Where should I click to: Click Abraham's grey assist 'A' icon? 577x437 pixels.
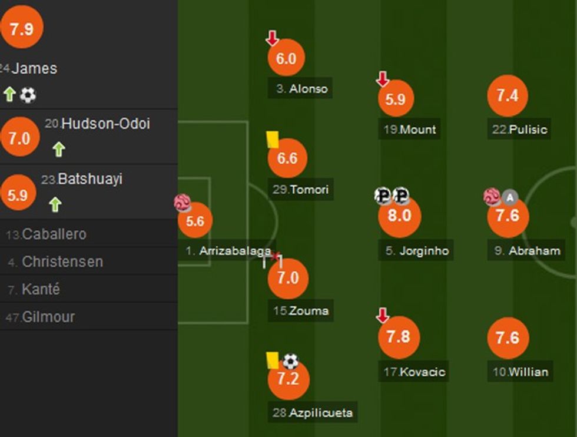510,197
